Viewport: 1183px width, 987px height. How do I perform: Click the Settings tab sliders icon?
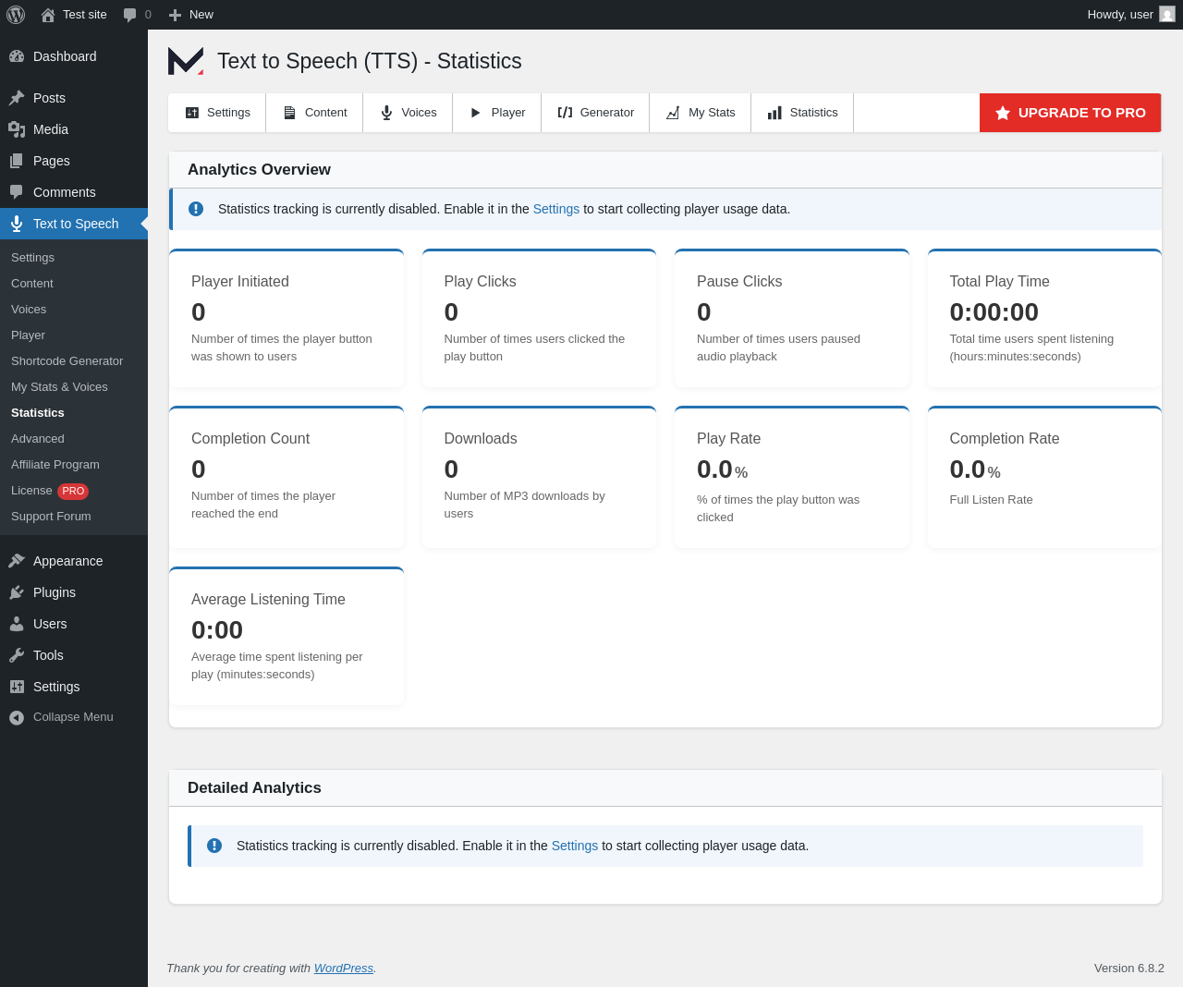(x=192, y=113)
